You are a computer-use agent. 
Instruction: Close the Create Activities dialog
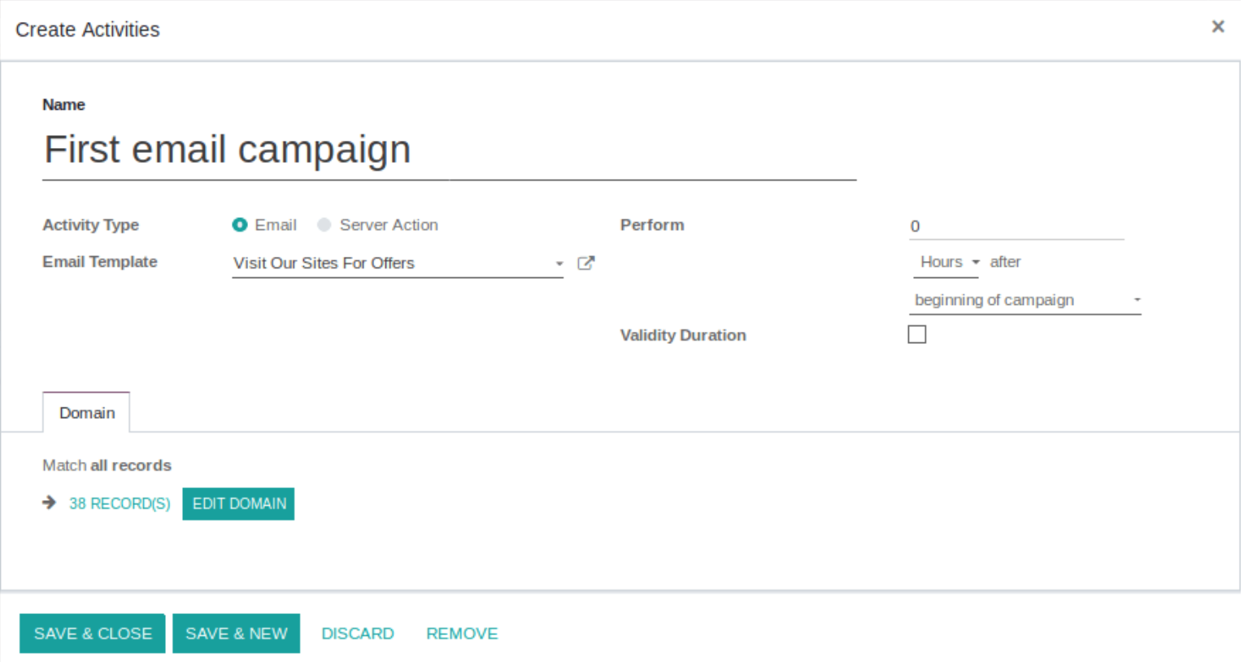1217,27
